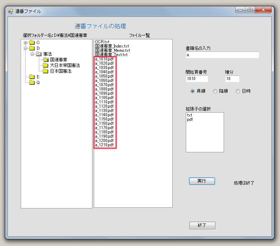Select a_1030.pdf in the file list
This screenshot has height=246, width=280.
click(104, 68)
